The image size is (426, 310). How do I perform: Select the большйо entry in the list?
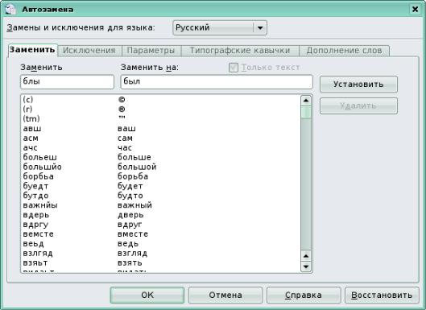click(161, 167)
